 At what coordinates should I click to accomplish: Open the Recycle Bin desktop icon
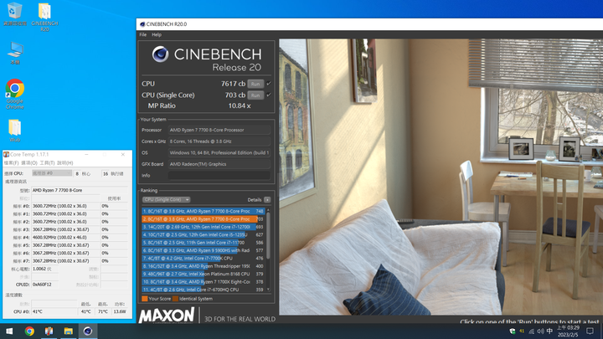pyautogui.click(x=14, y=14)
